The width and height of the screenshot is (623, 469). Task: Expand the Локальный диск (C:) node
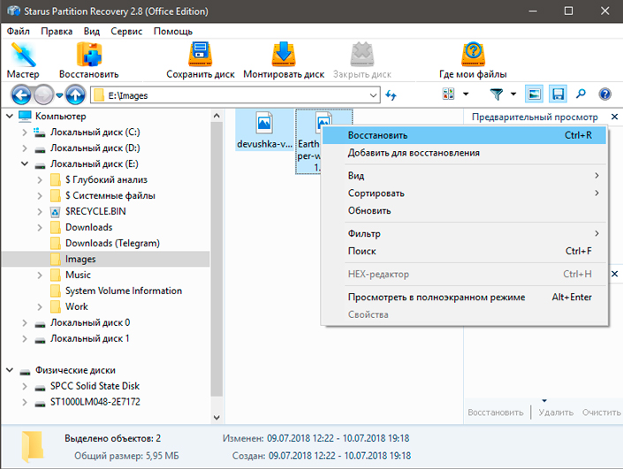coord(25,132)
